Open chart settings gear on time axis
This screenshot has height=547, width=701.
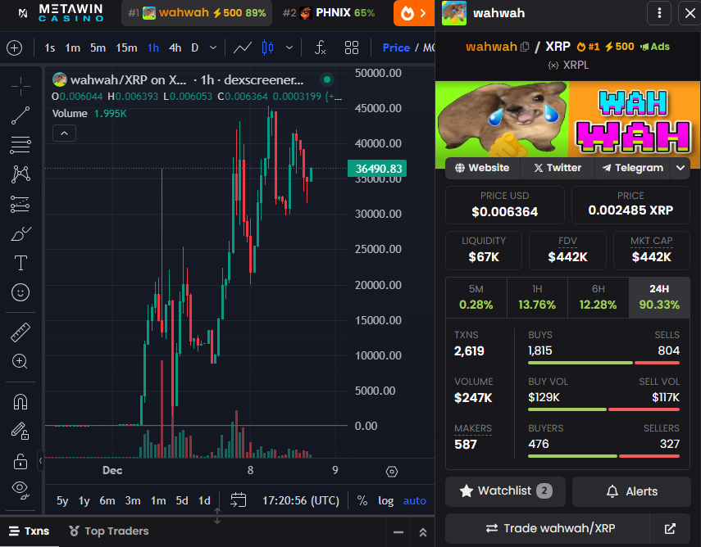392,472
